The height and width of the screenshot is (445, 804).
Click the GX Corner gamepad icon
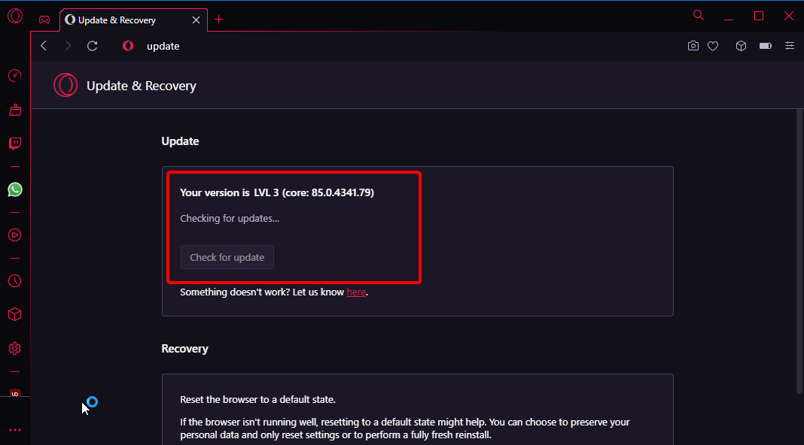point(44,20)
